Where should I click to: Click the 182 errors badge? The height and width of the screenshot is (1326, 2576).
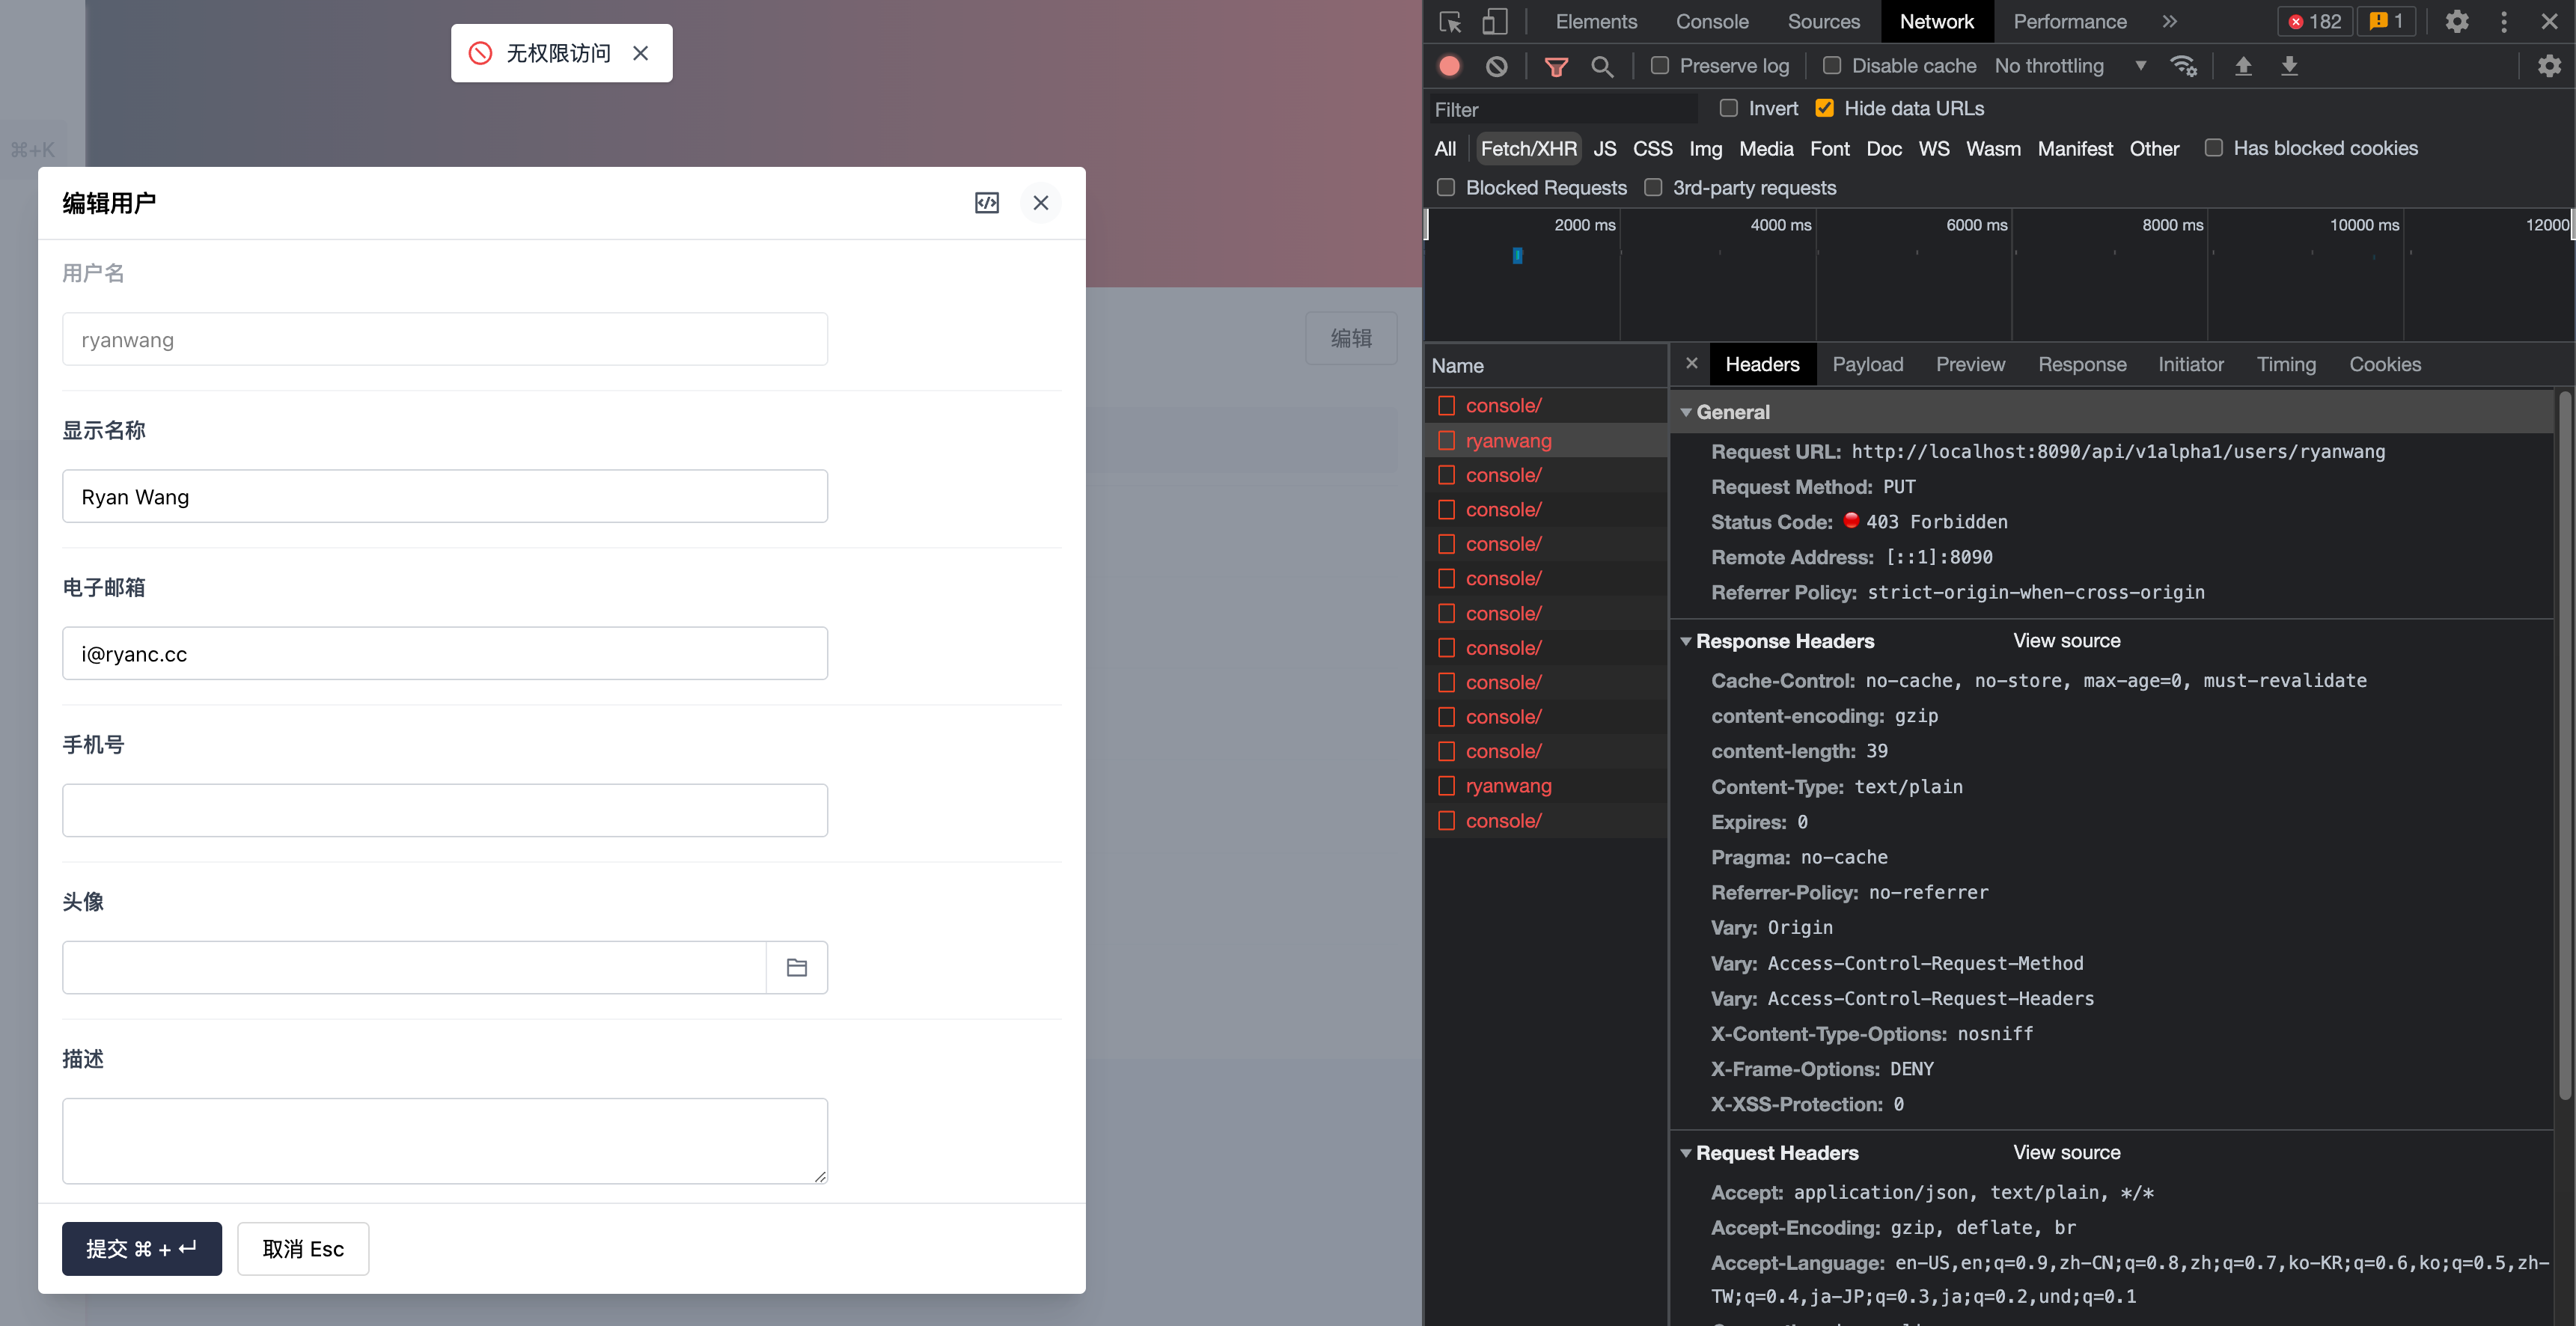pos(2314,22)
